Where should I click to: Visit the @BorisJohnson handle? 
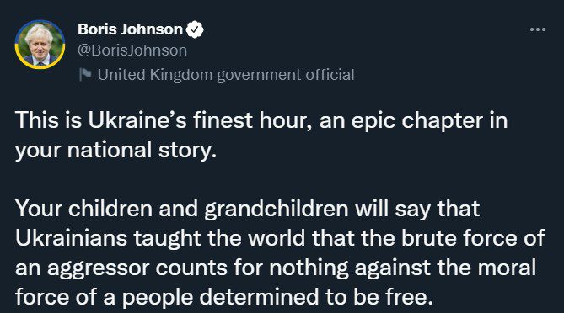click(132, 50)
